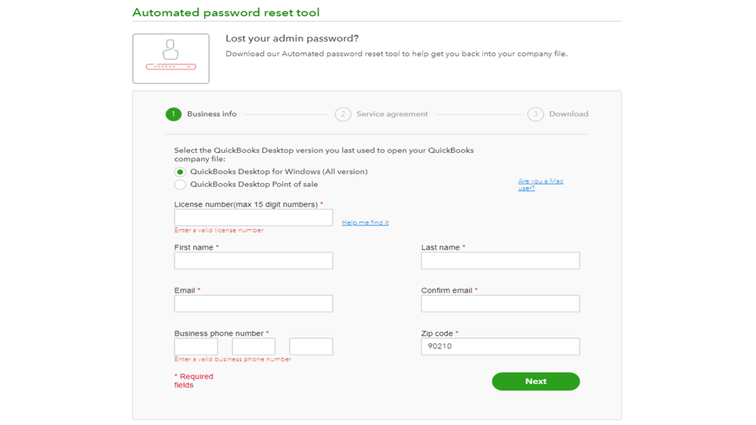The width and height of the screenshot is (756, 425).
Task: Select QuickBooks Desktop Point of sale
Action: click(x=180, y=185)
